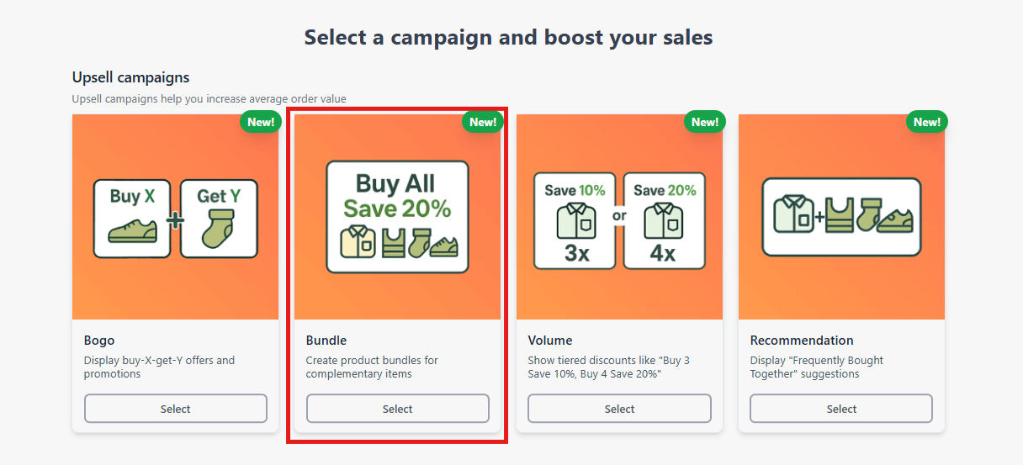
Task: Click the New! badge on Recommendation card
Action: coord(927,122)
